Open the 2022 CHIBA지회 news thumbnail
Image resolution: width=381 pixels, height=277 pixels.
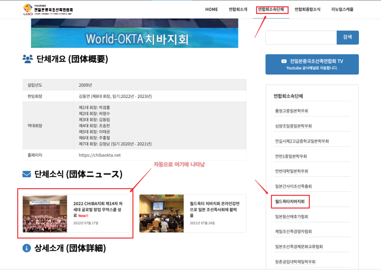[45, 214]
